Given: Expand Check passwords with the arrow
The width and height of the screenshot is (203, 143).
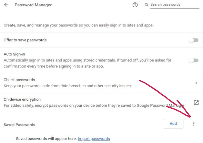Looking at the screenshot, I should [196, 83].
